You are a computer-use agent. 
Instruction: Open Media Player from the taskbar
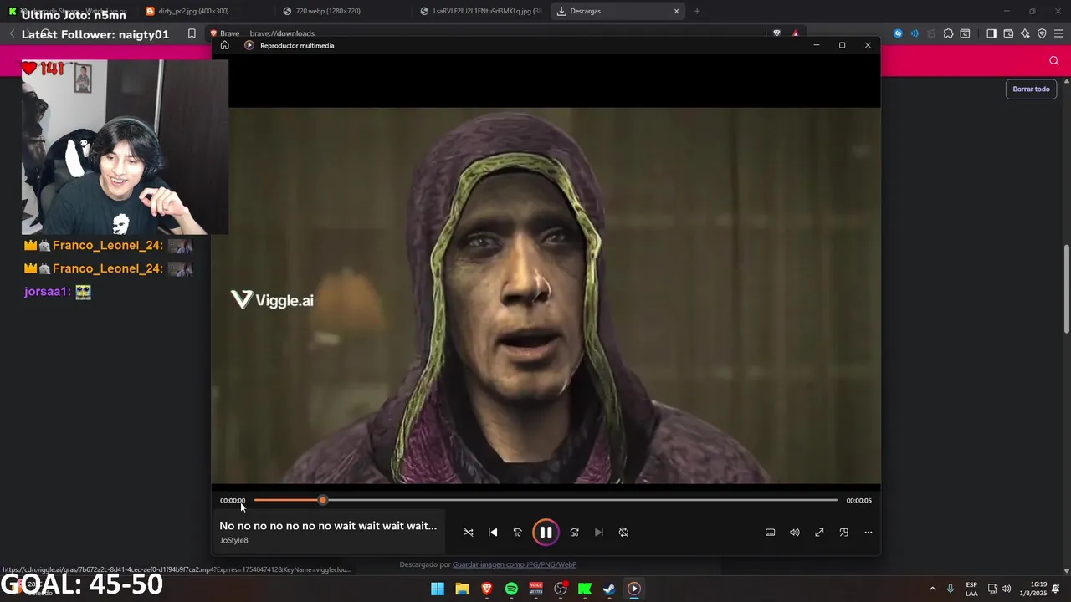(x=634, y=589)
